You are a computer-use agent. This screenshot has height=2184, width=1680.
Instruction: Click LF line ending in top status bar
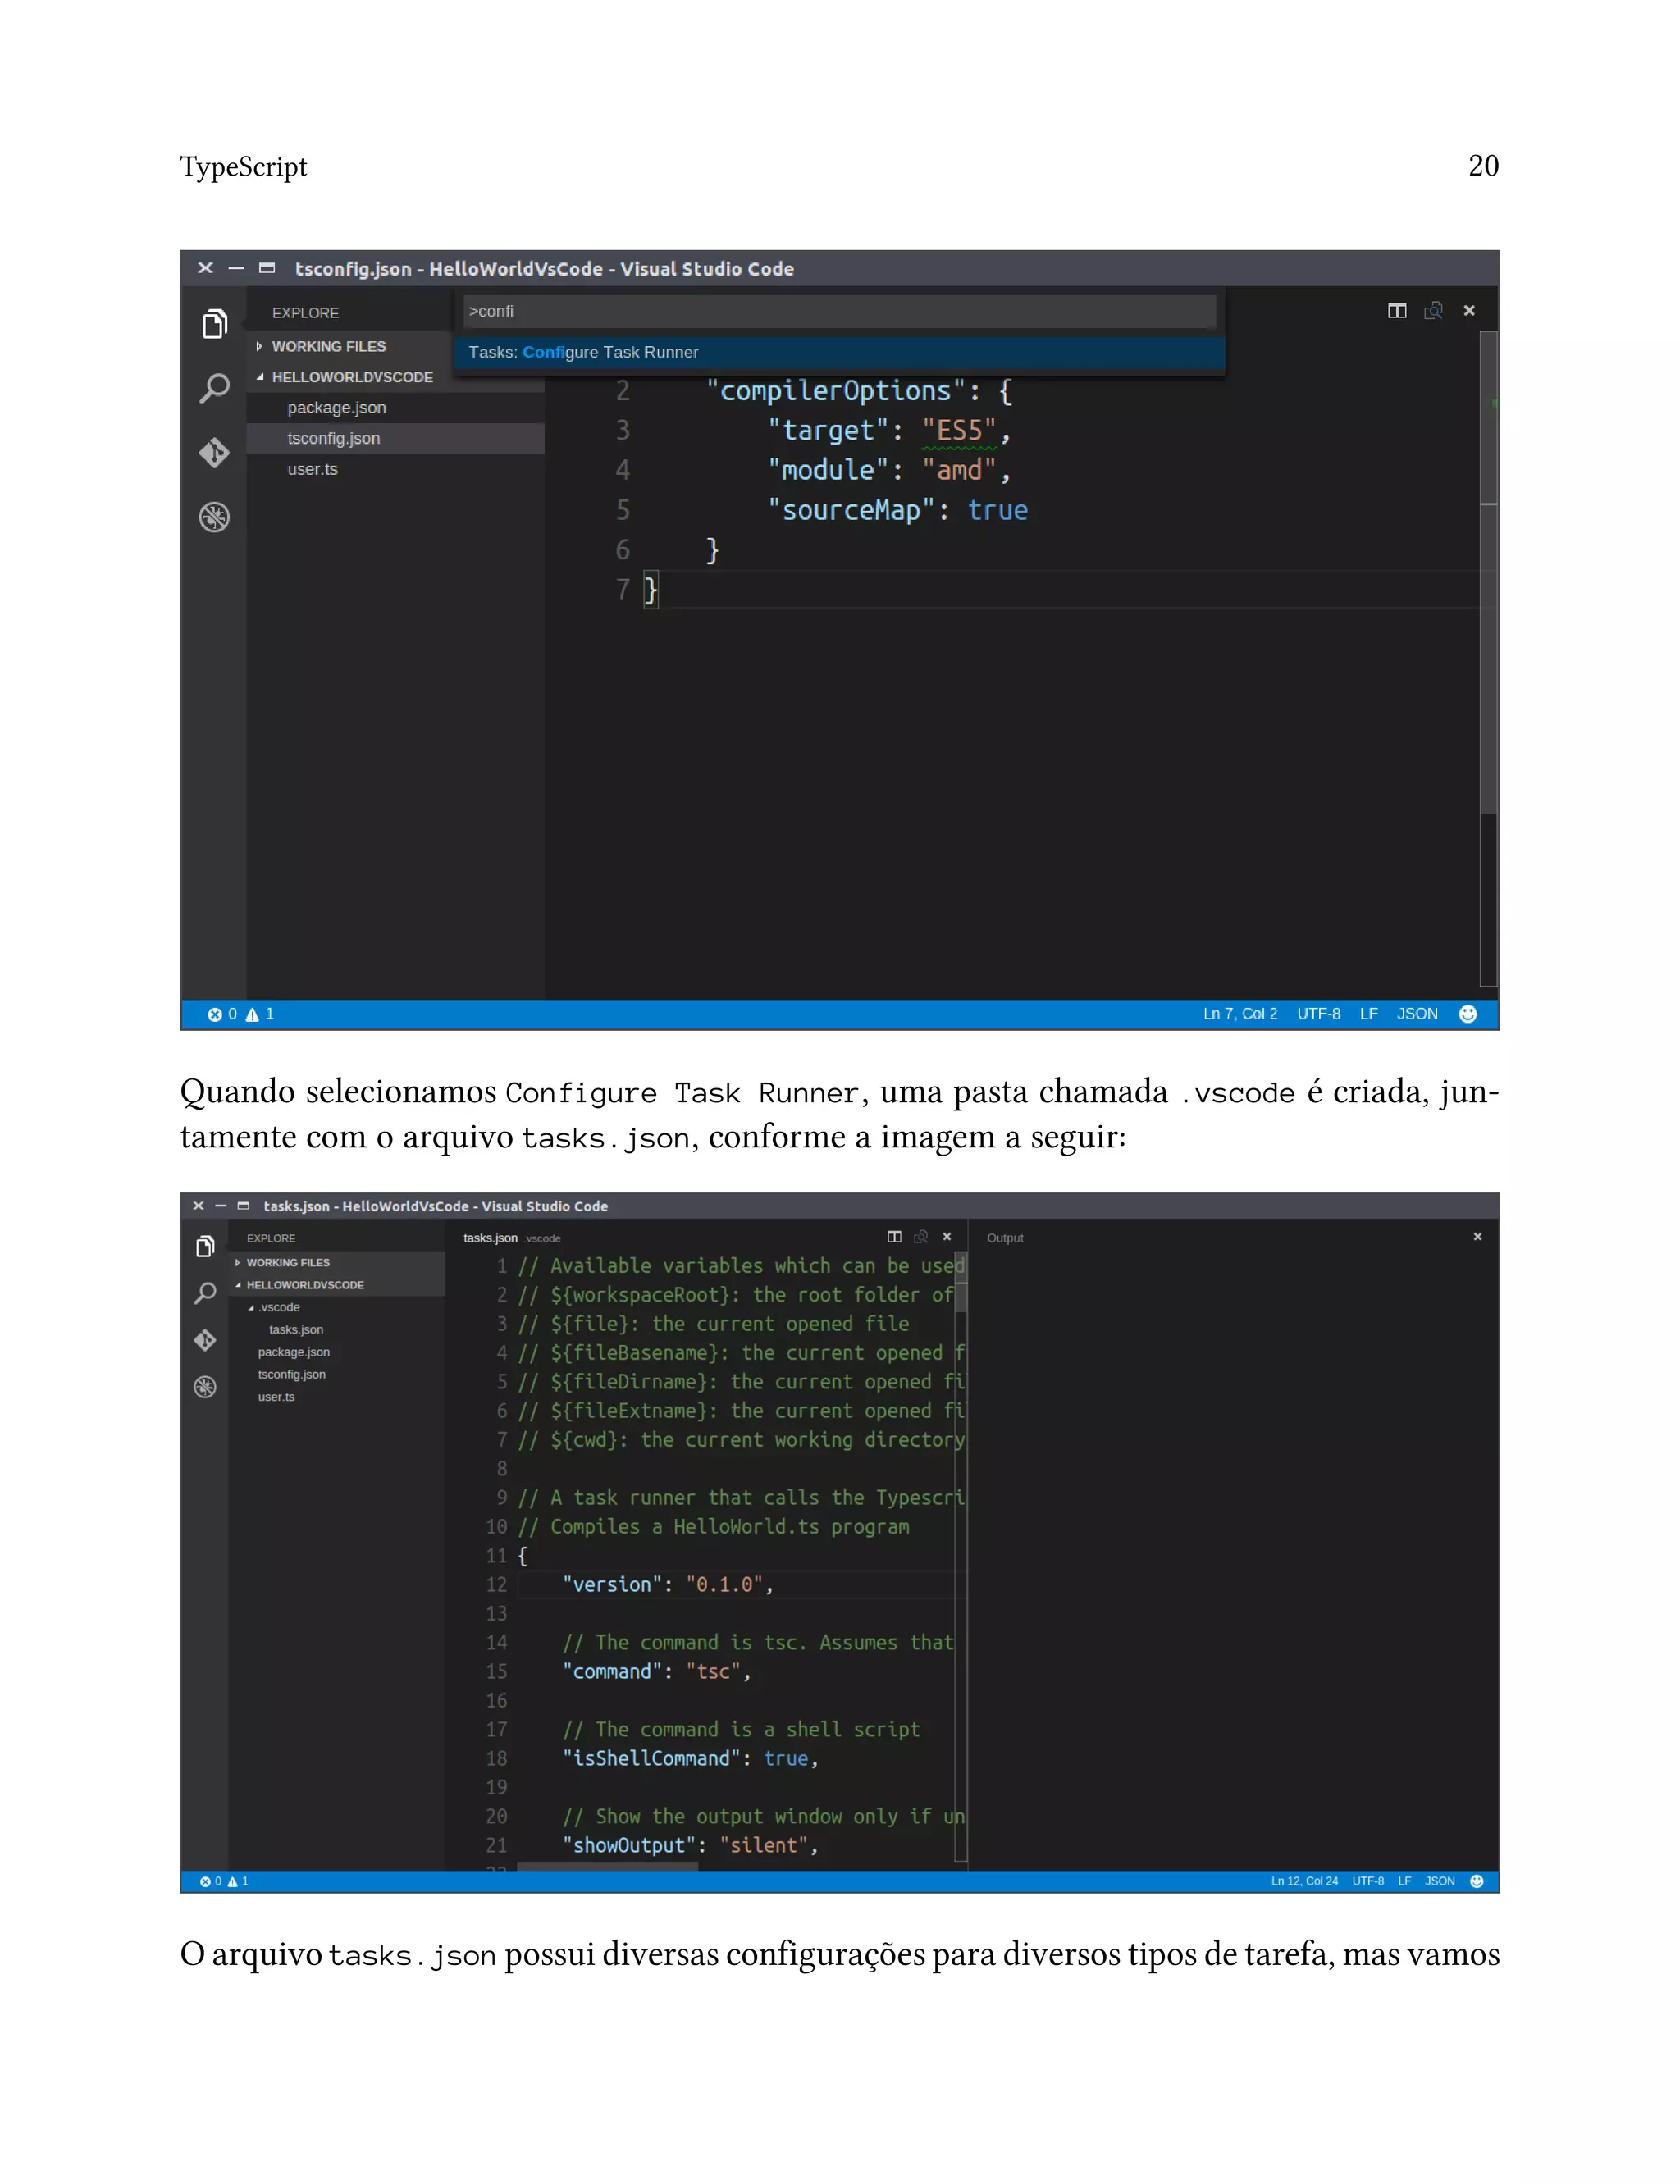1369,1014
